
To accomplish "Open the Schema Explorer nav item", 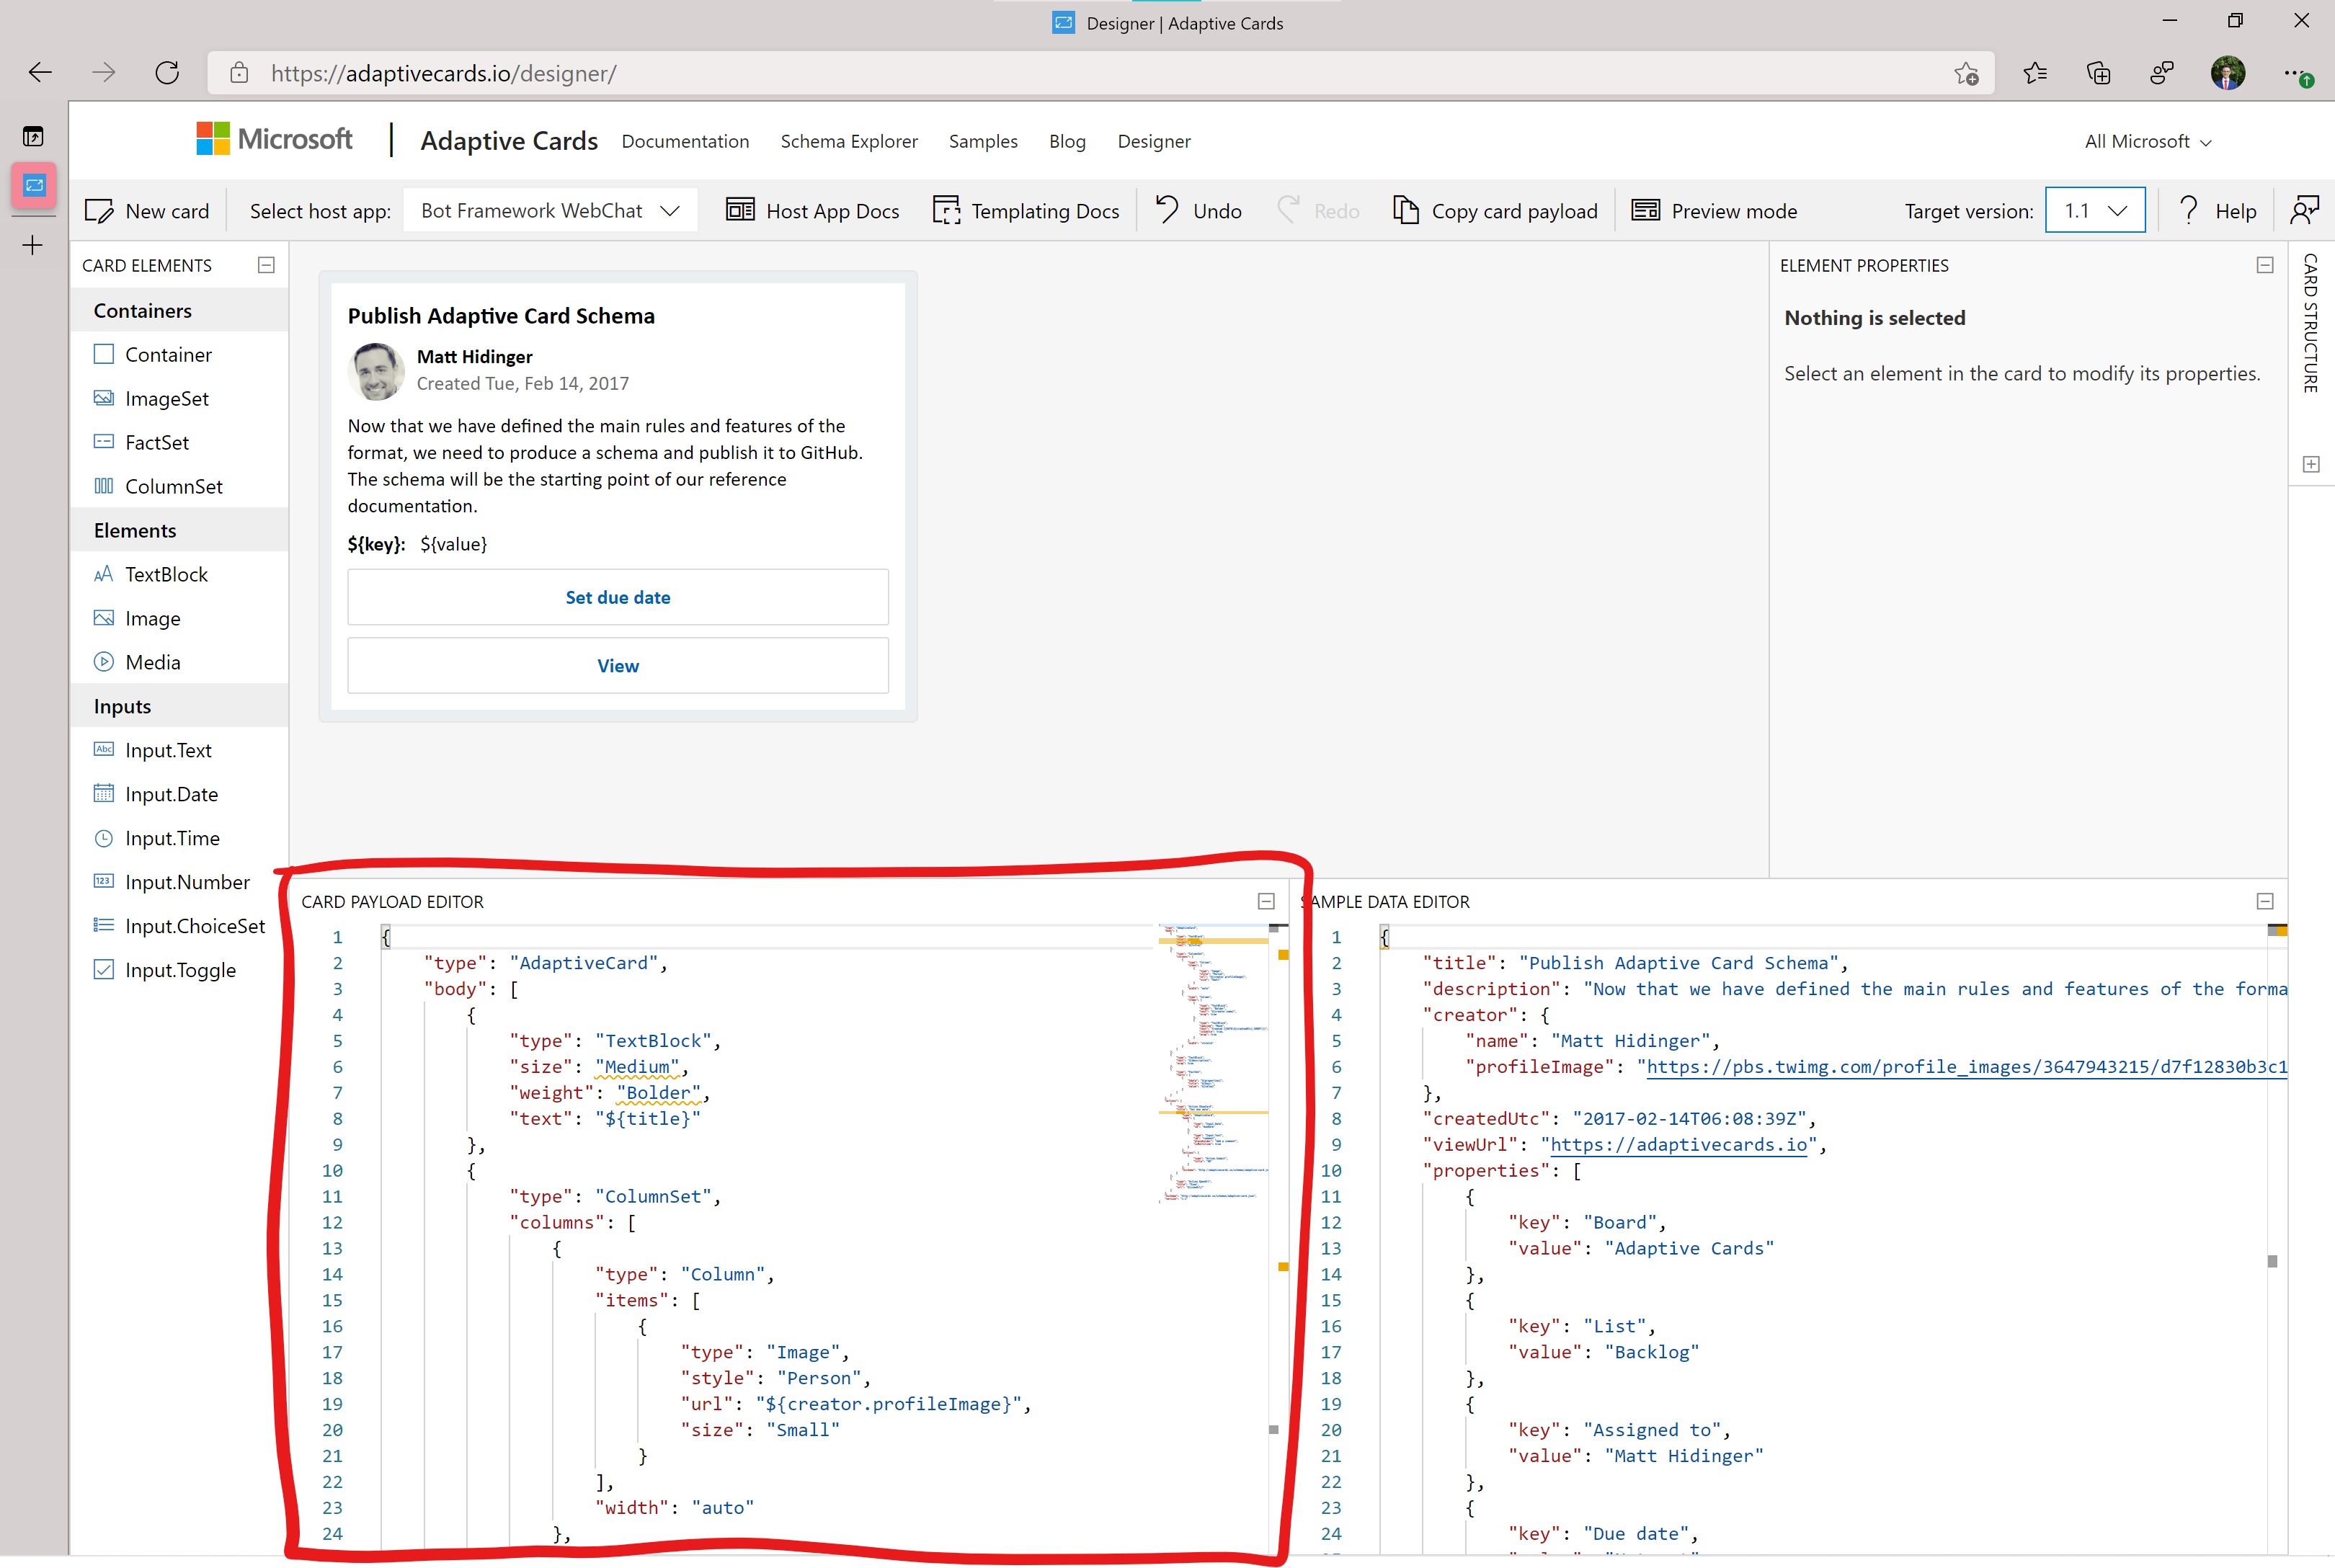I will [849, 141].
